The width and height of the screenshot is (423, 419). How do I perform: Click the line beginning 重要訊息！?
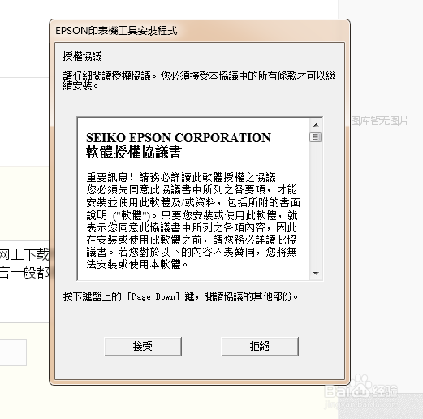point(181,177)
